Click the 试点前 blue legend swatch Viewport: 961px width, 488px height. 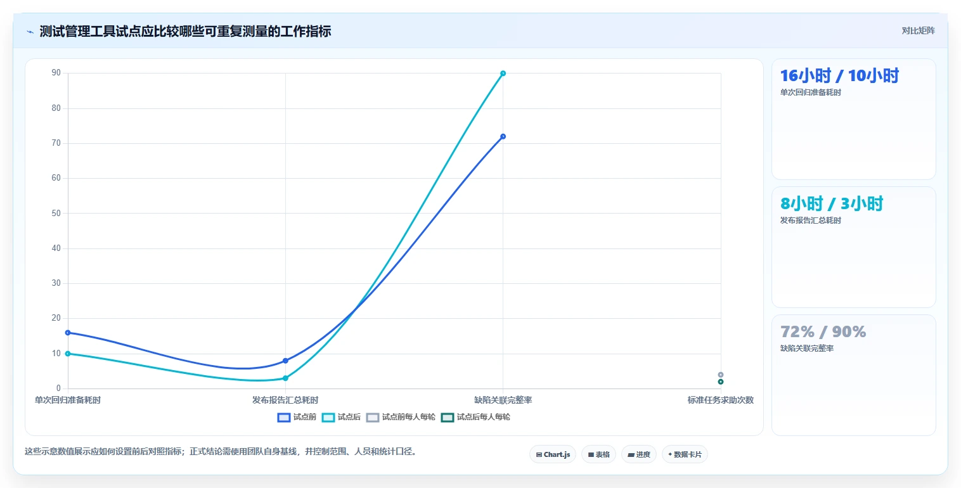click(284, 417)
